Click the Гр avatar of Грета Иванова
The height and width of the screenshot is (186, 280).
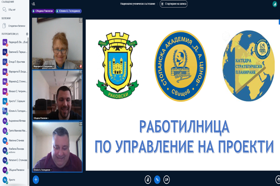click(x=5, y=131)
